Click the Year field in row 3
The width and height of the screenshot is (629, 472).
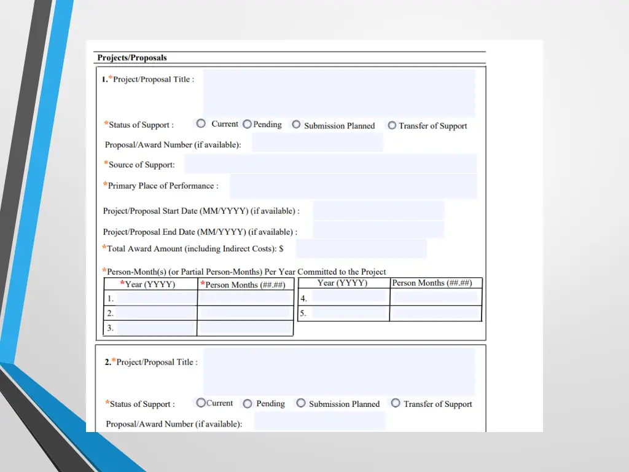point(157,328)
